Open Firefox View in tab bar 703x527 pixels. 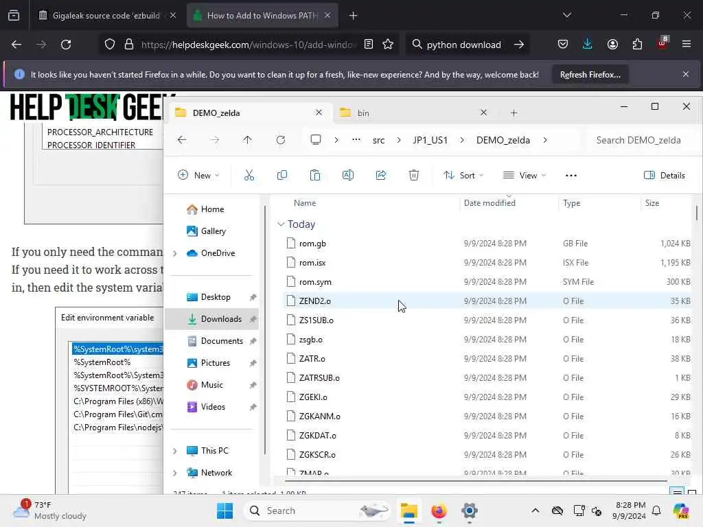pyautogui.click(x=14, y=16)
